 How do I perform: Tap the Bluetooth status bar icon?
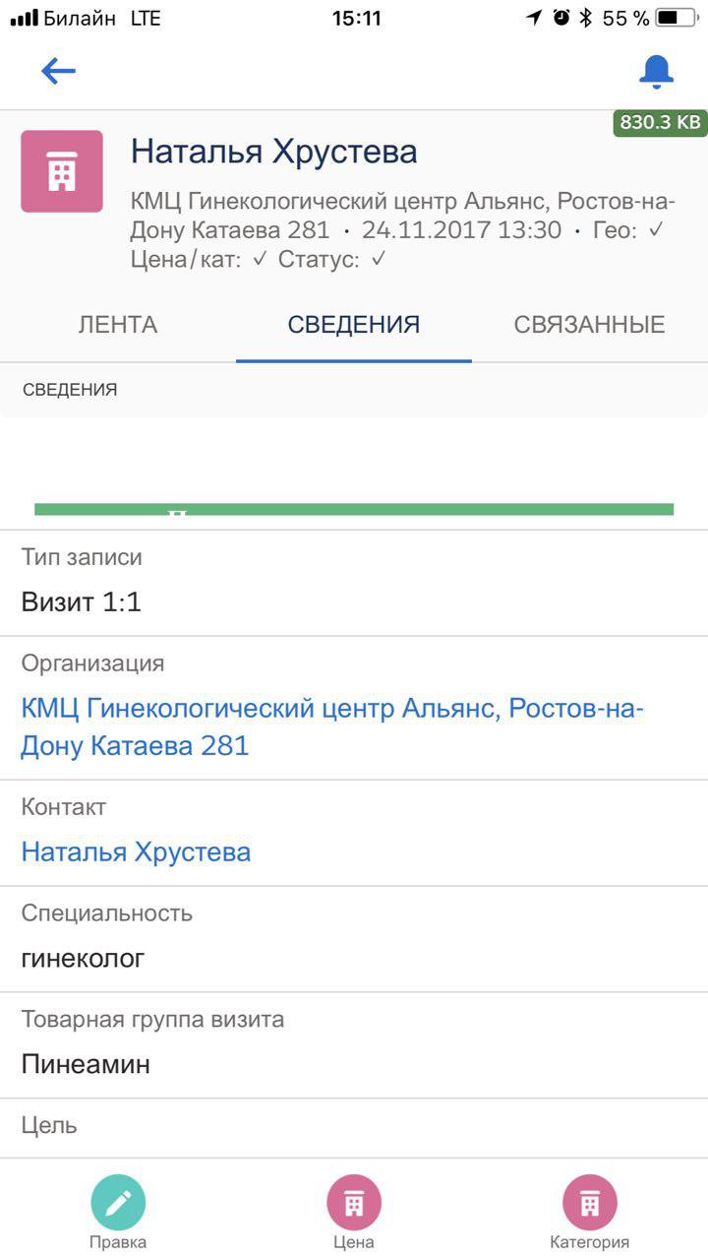click(x=585, y=18)
